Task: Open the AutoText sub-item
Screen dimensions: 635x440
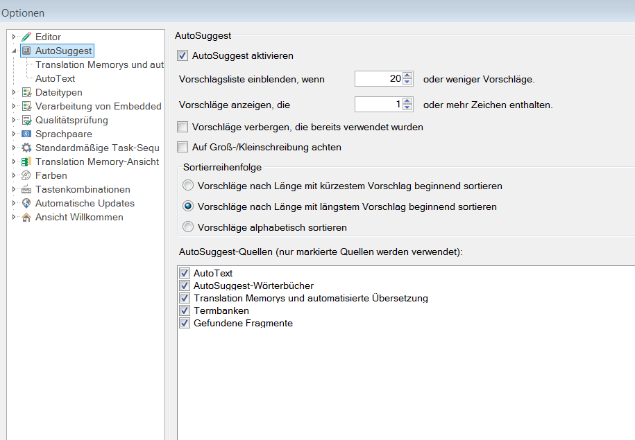Action: [x=55, y=78]
